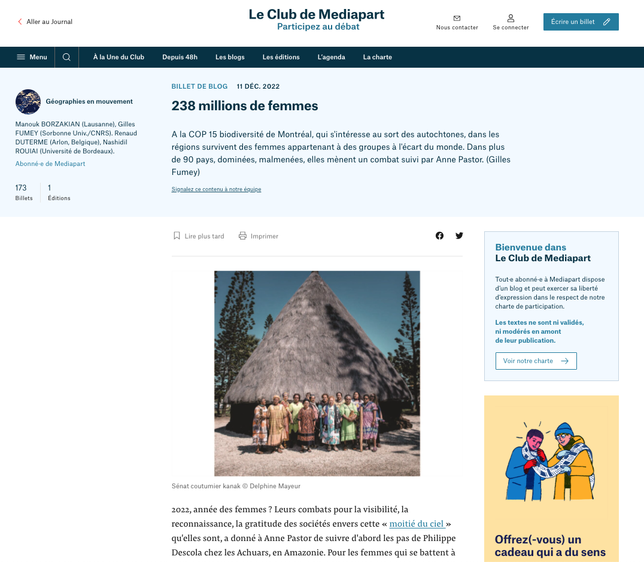
Task: Click Écrire un billet button
Action: click(581, 22)
